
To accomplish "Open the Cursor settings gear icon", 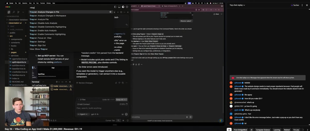I will pyautogui.click(x=127, y=7).
